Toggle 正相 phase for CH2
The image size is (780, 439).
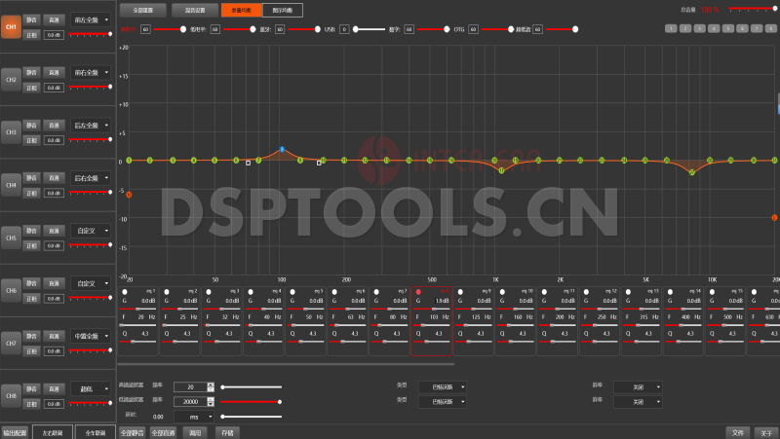pyautogui.click(x=31, y=88)
